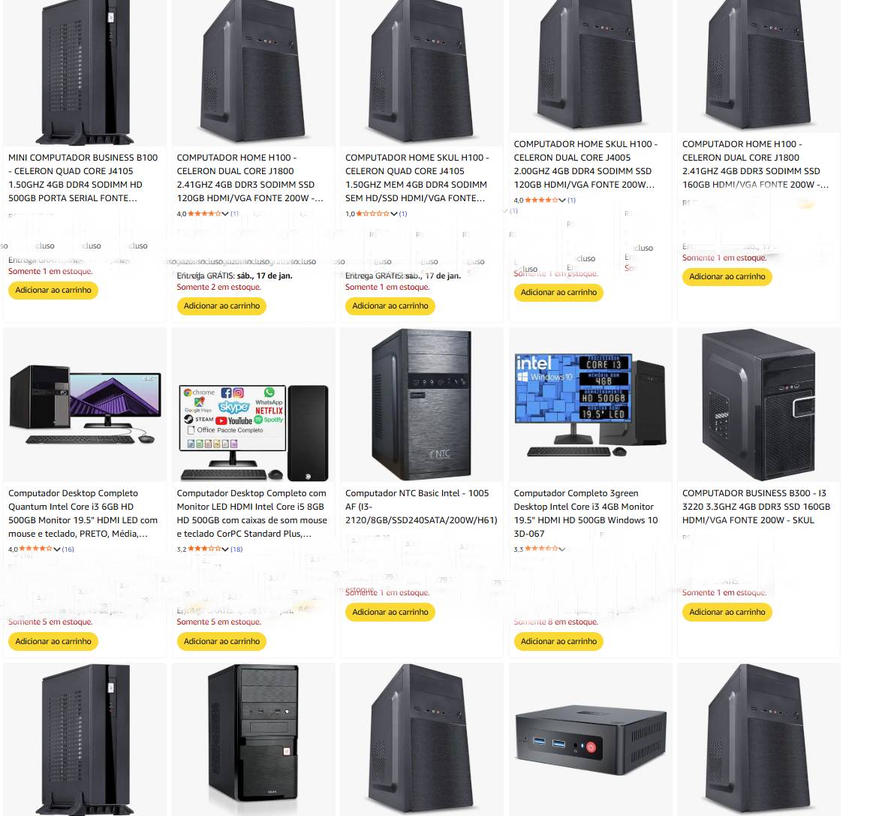Open Computador Completo 3green Desktop title link

(585, 513)
